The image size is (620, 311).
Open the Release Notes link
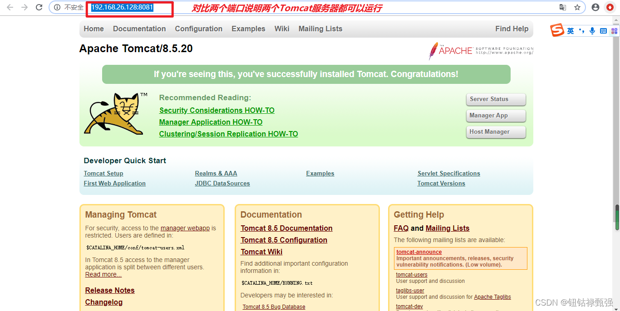(110, 290)
